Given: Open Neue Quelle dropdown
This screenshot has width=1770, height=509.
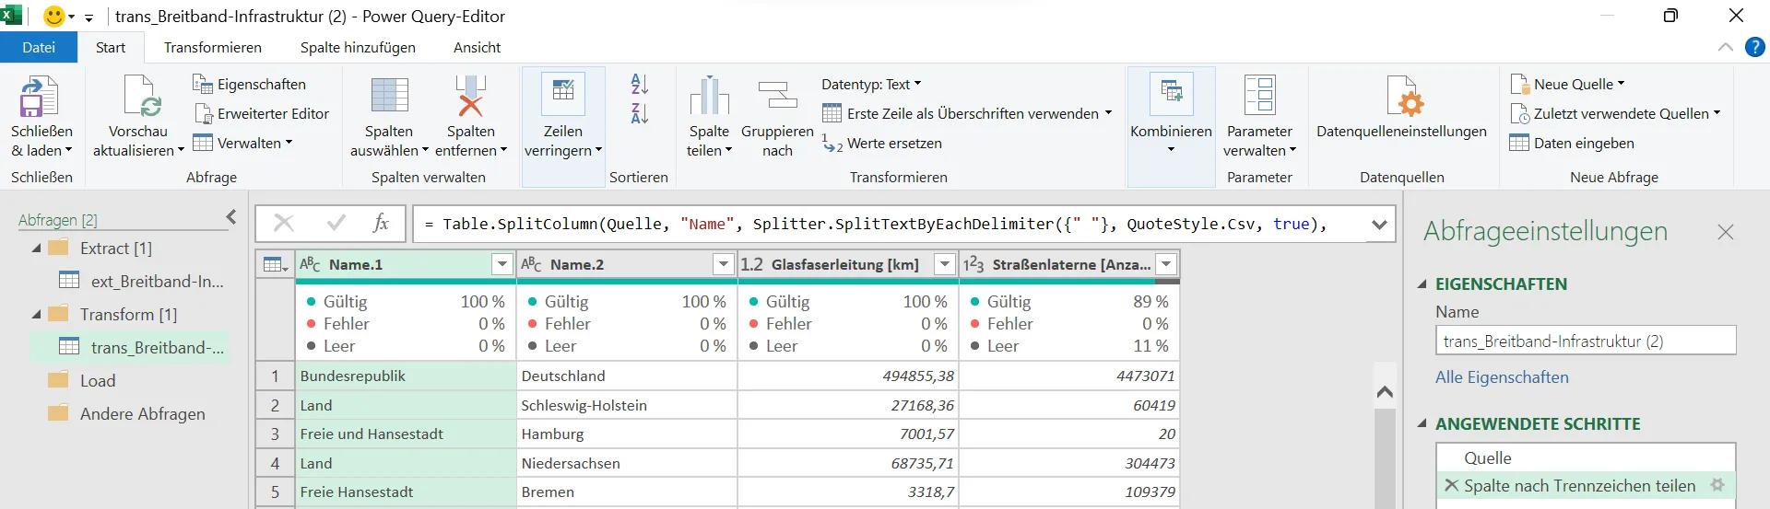Looking at the screenshot, I should [1567, 84].
